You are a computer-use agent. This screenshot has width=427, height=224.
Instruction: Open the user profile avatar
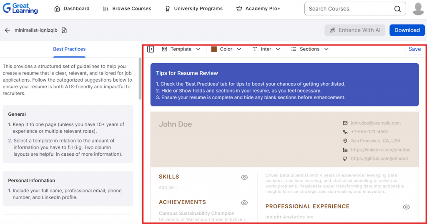[418, 9]
